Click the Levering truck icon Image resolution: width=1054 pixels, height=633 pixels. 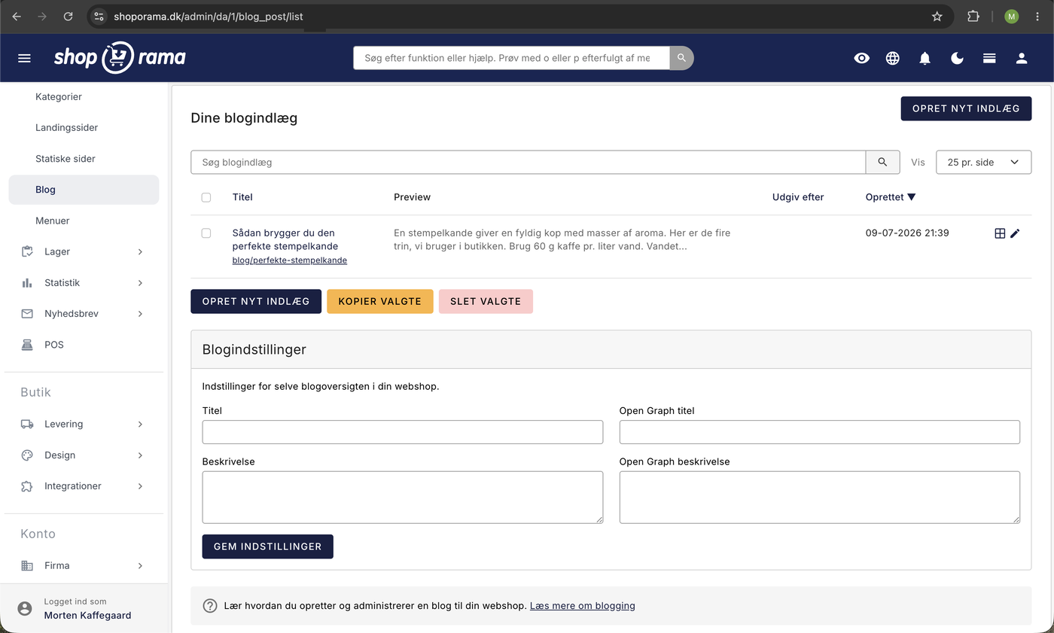[27, 424]
